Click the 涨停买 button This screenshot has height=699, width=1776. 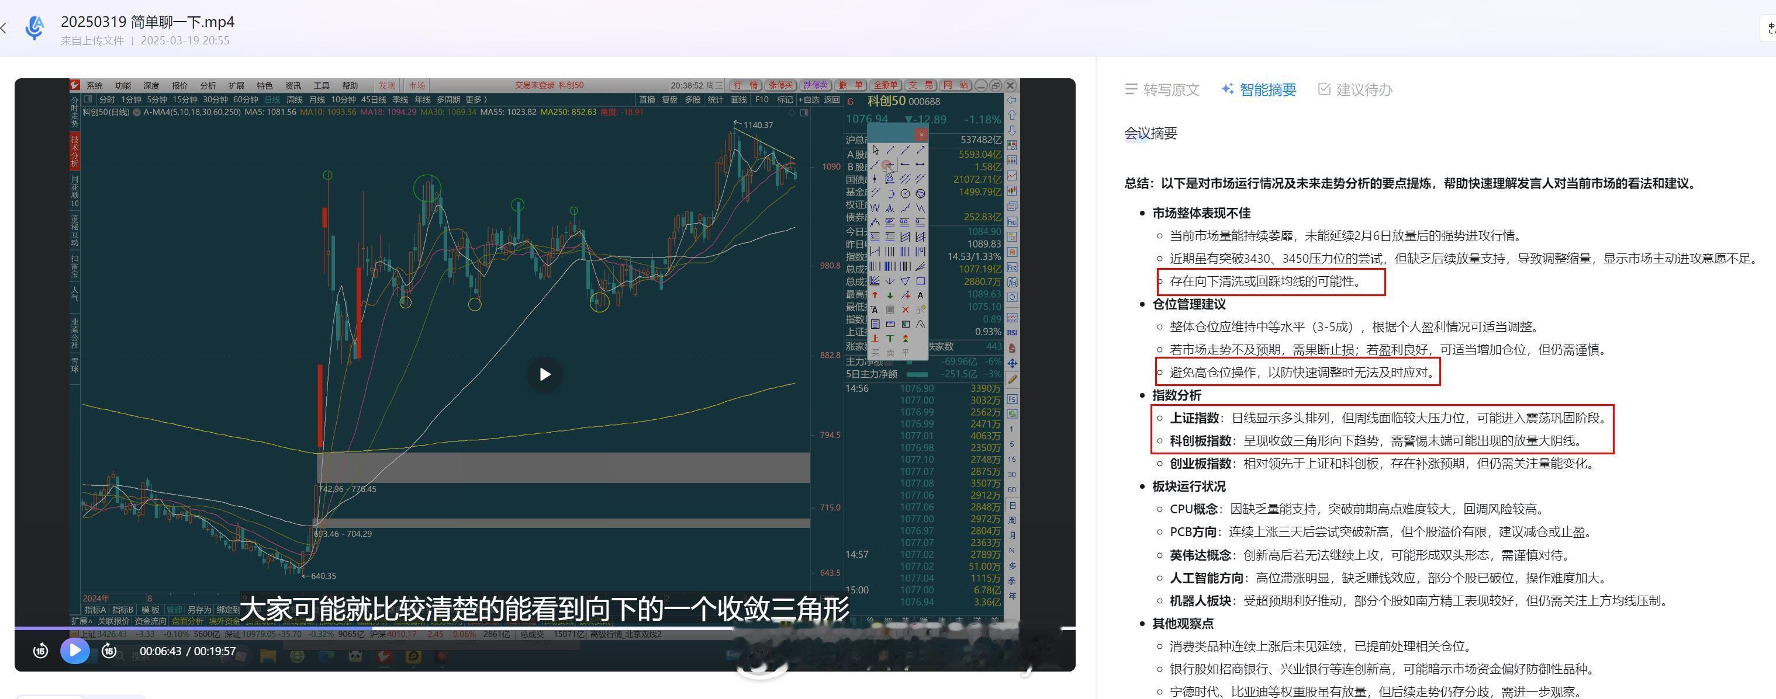click(781, 85)
